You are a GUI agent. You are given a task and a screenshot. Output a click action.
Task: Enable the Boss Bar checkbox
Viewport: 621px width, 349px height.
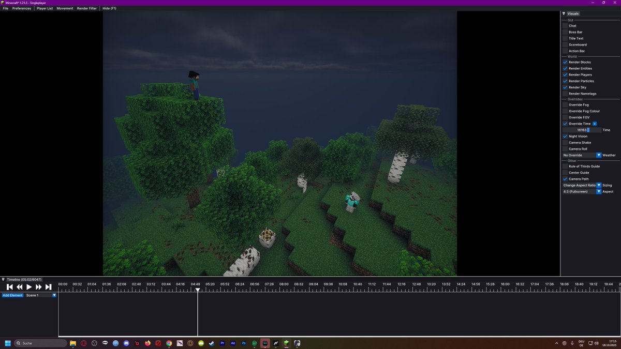(x=565, y=32)
